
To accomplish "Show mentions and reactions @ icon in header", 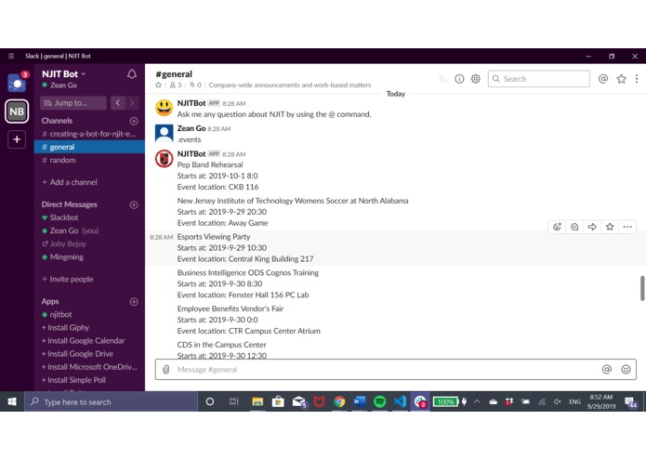I will click(x=603, y=79).
